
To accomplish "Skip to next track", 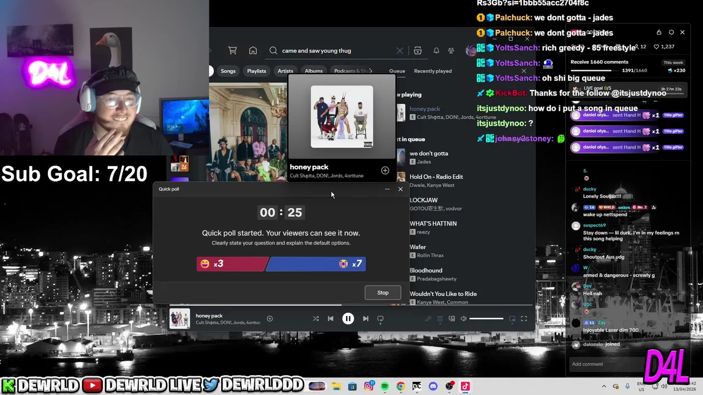I will (366, 319).
